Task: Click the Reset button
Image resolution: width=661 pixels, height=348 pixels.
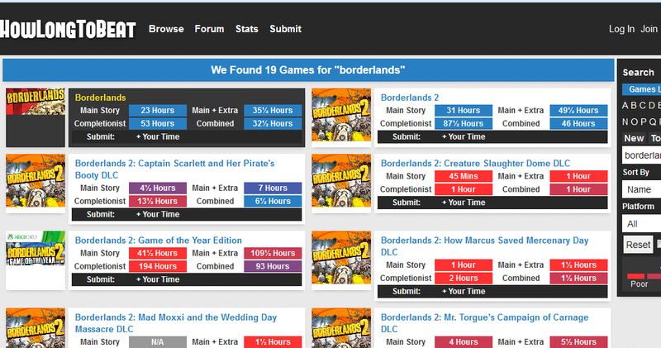Action: pos(638,245)
